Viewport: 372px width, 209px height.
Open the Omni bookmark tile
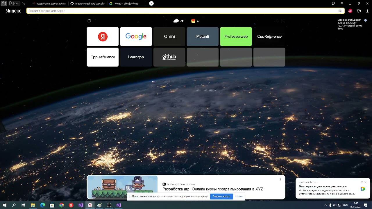[x=169, y=37]
